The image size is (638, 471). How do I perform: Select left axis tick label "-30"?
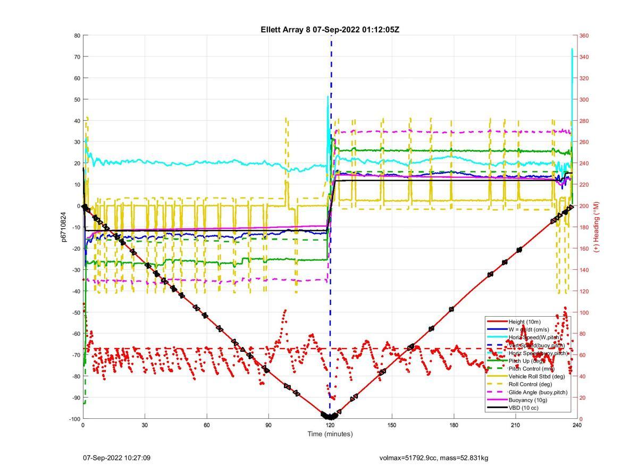[x=76, y=270]
